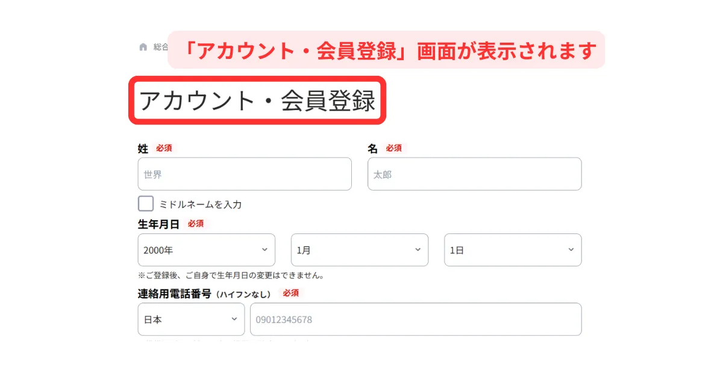Click the ミドルネームを入力 checkbox label
723x379 pixels.
(200, 205)
